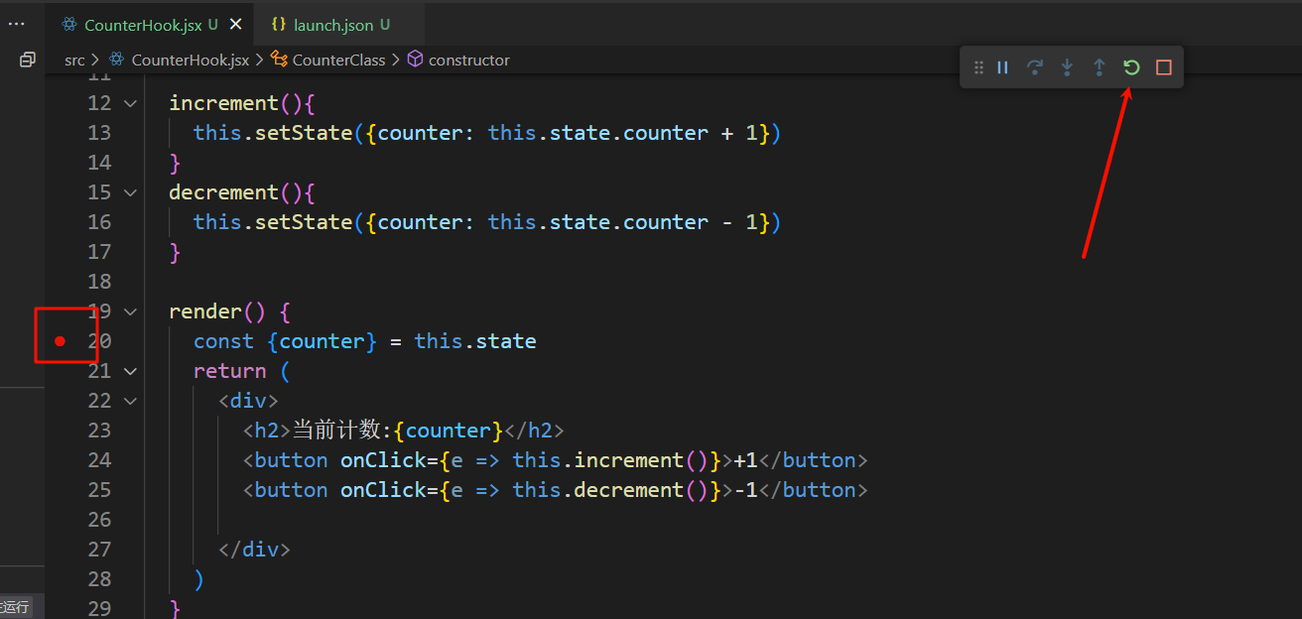Screen dimensions: 1302x619
Task: Restart debugging with the green circular arrow
Action: 1131,67
